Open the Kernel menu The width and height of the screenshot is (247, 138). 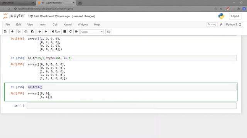[x=68, y=25]
